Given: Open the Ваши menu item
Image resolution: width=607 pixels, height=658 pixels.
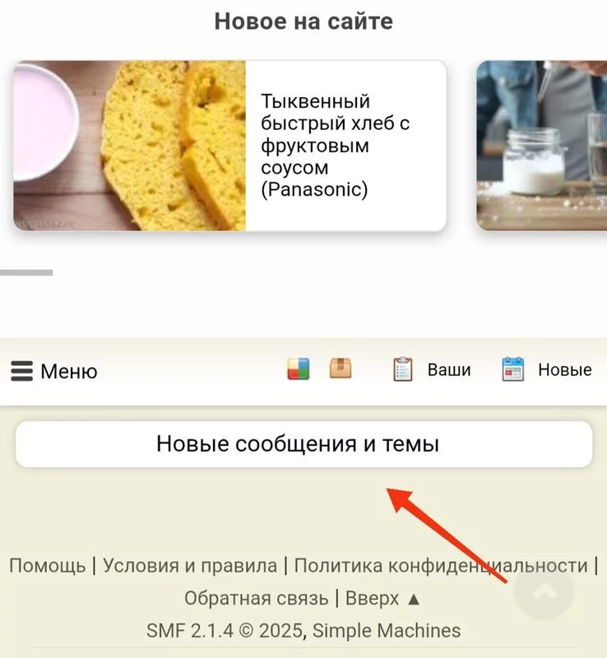Looking at the screenshot, I should pyautogui.click(x=449, y=369).
